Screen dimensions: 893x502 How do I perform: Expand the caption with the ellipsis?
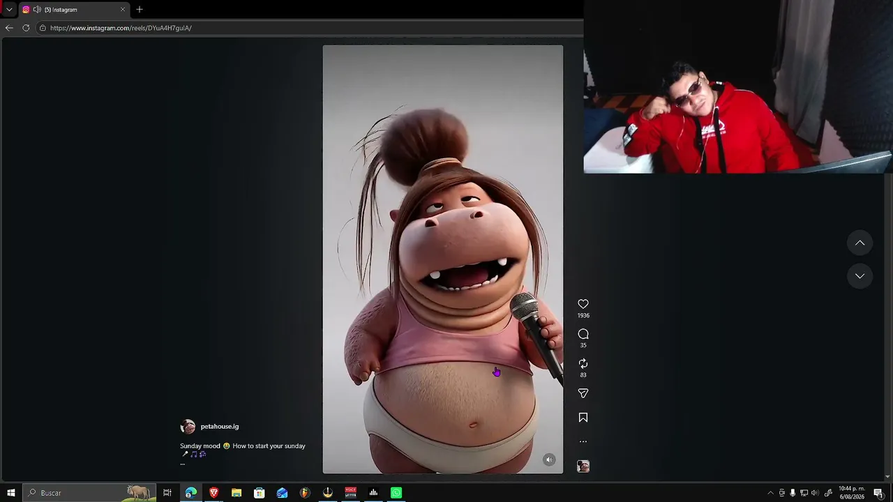[183, 463]
